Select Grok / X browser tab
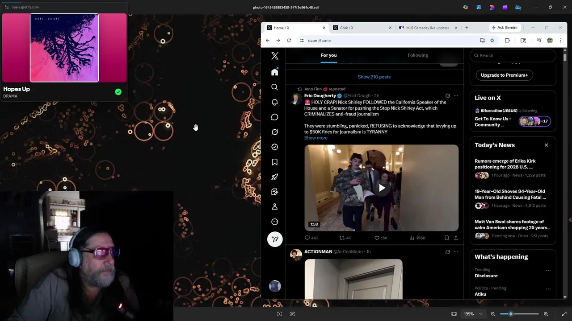 point(362,28)
